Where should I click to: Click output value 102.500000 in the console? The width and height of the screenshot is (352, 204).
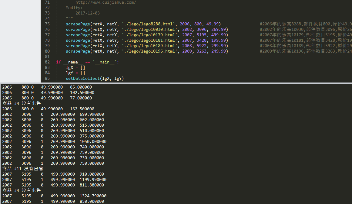(x=82, y=92)
